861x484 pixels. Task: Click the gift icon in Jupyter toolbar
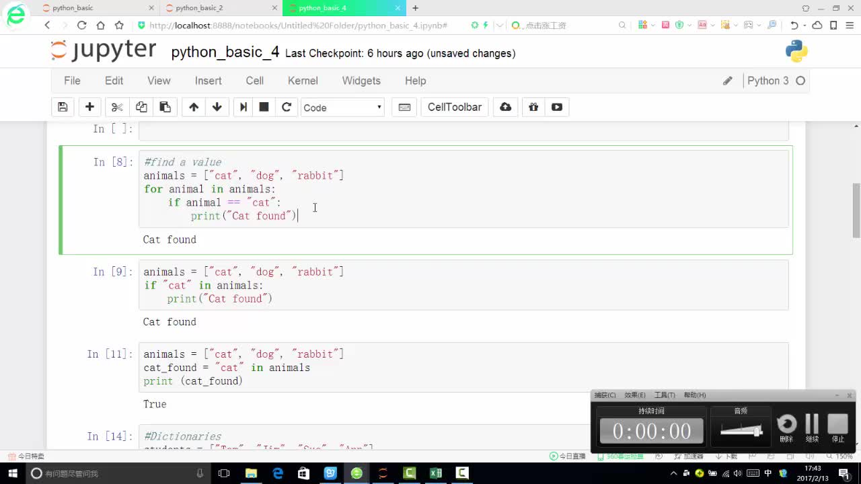(x=533, y=107)
